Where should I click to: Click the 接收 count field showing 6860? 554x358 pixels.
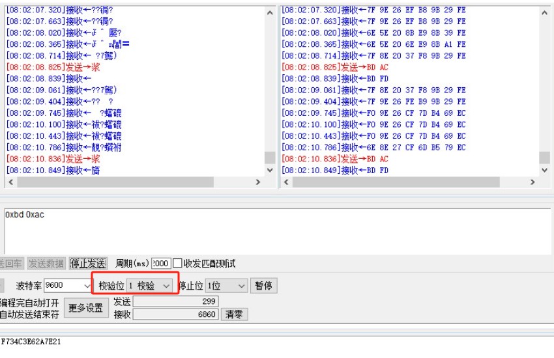click(x=175, y=314)
